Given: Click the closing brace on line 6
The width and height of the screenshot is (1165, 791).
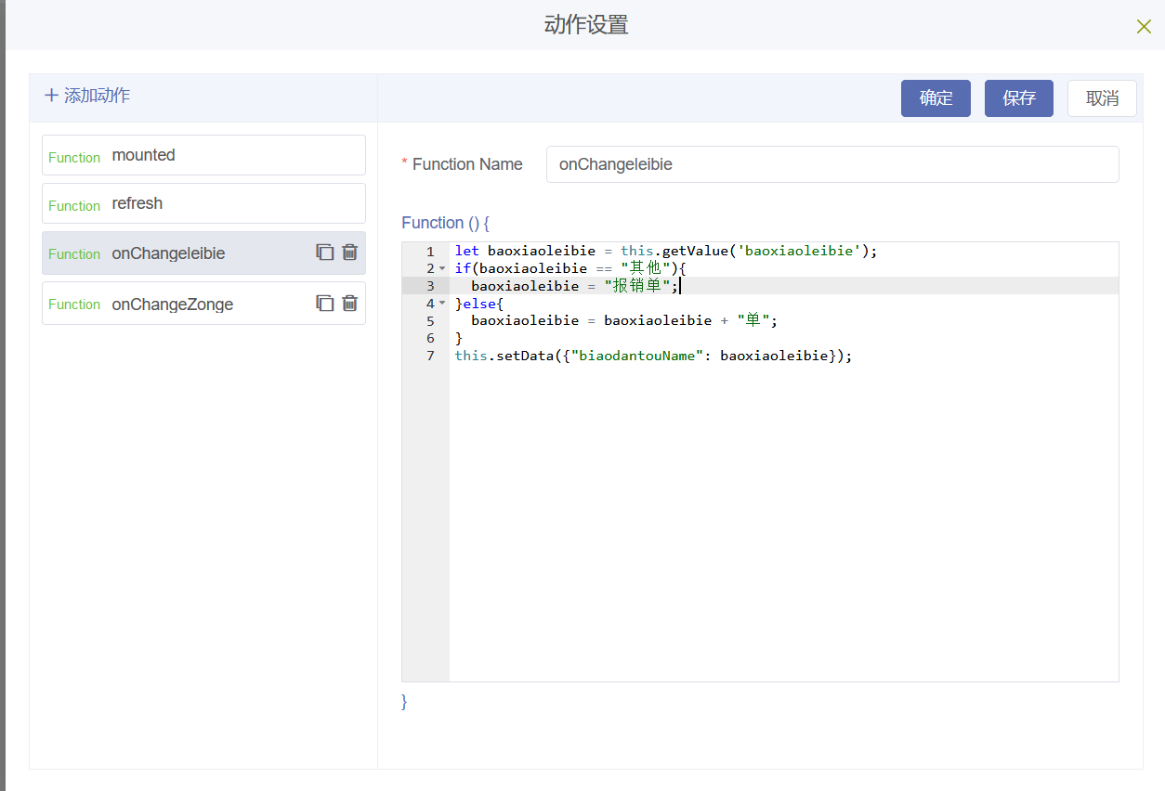Looking at the screenshot, I should pyautogui.click(x=459, y=339).
